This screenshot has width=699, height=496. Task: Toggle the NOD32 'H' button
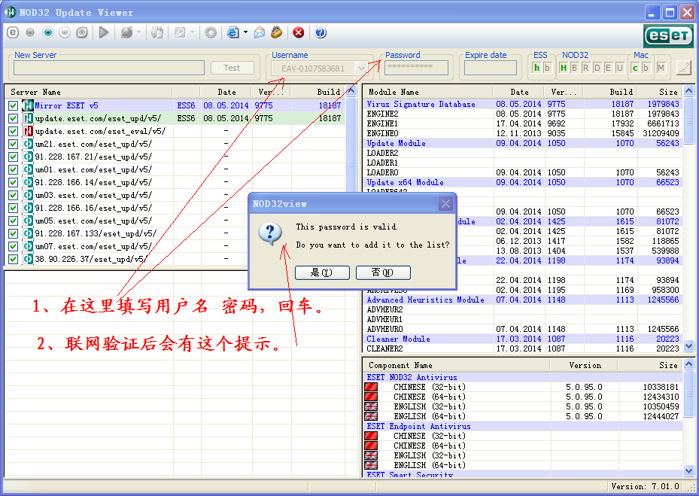click(564, 68)
